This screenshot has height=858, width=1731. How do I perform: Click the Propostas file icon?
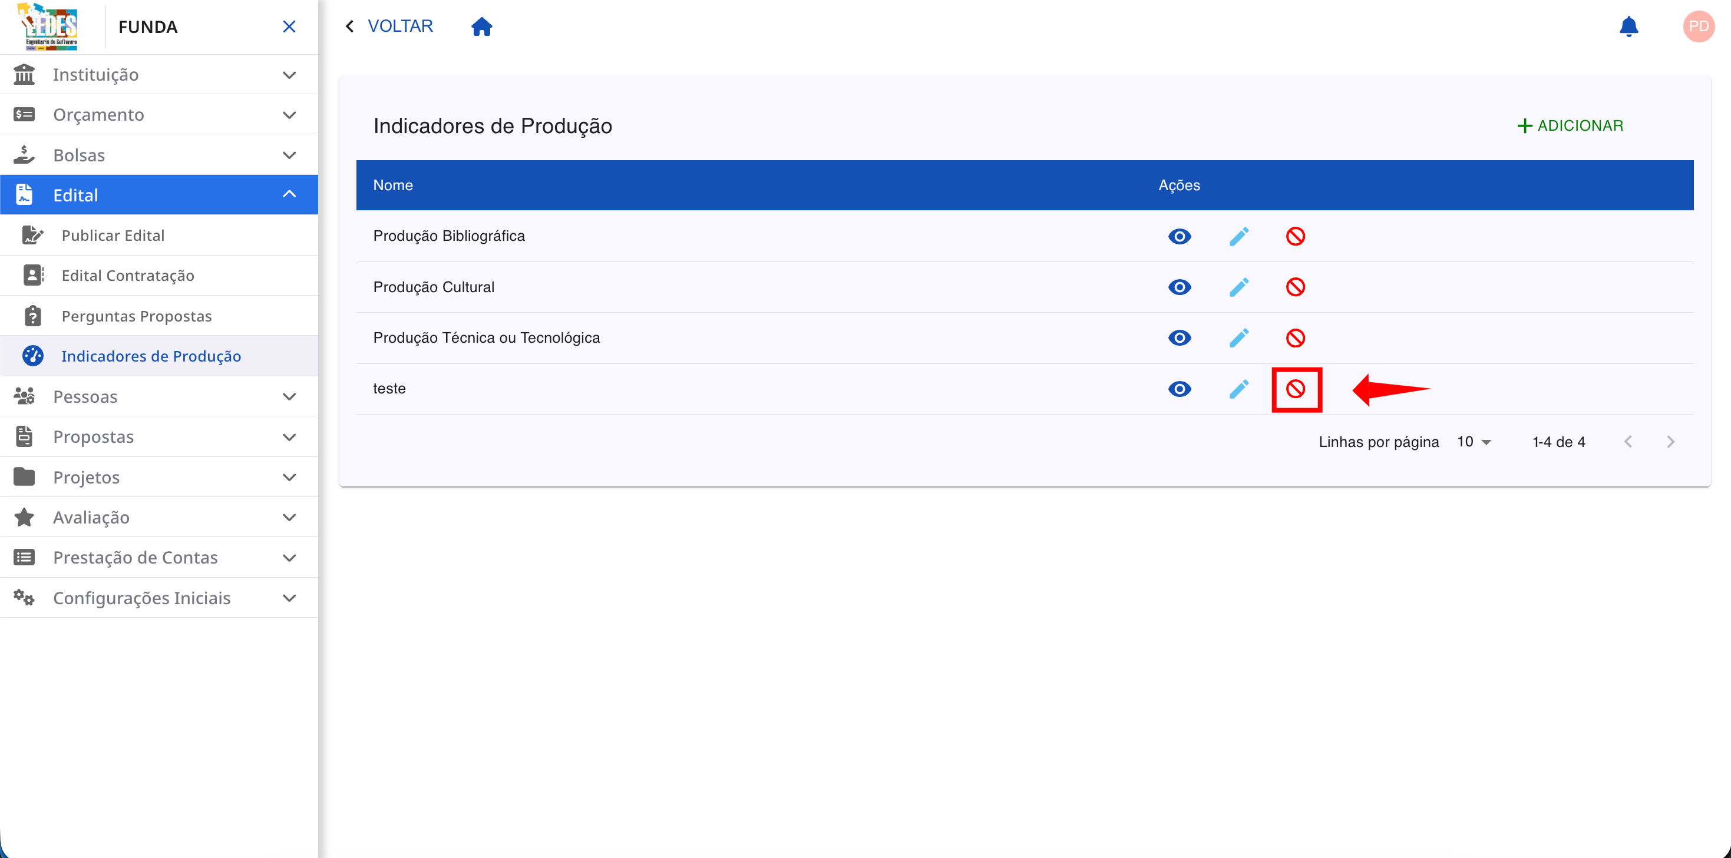(x=24, y=437)
